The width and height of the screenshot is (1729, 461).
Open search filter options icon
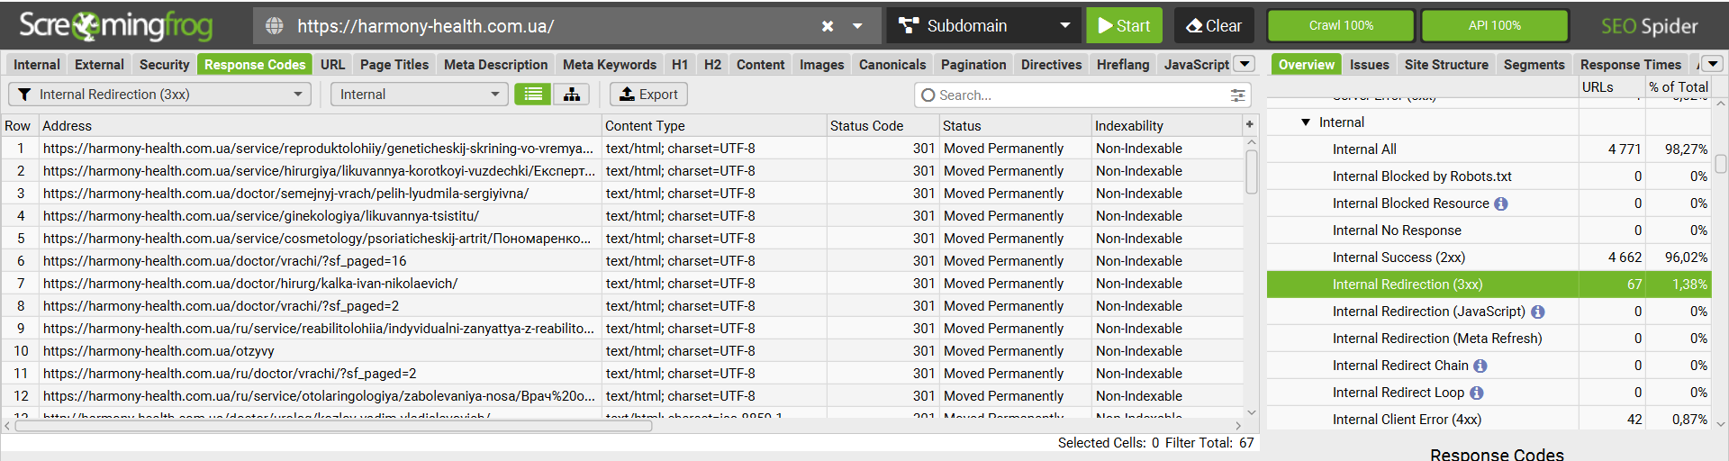pyautogui.click(x=1238, y=95)
